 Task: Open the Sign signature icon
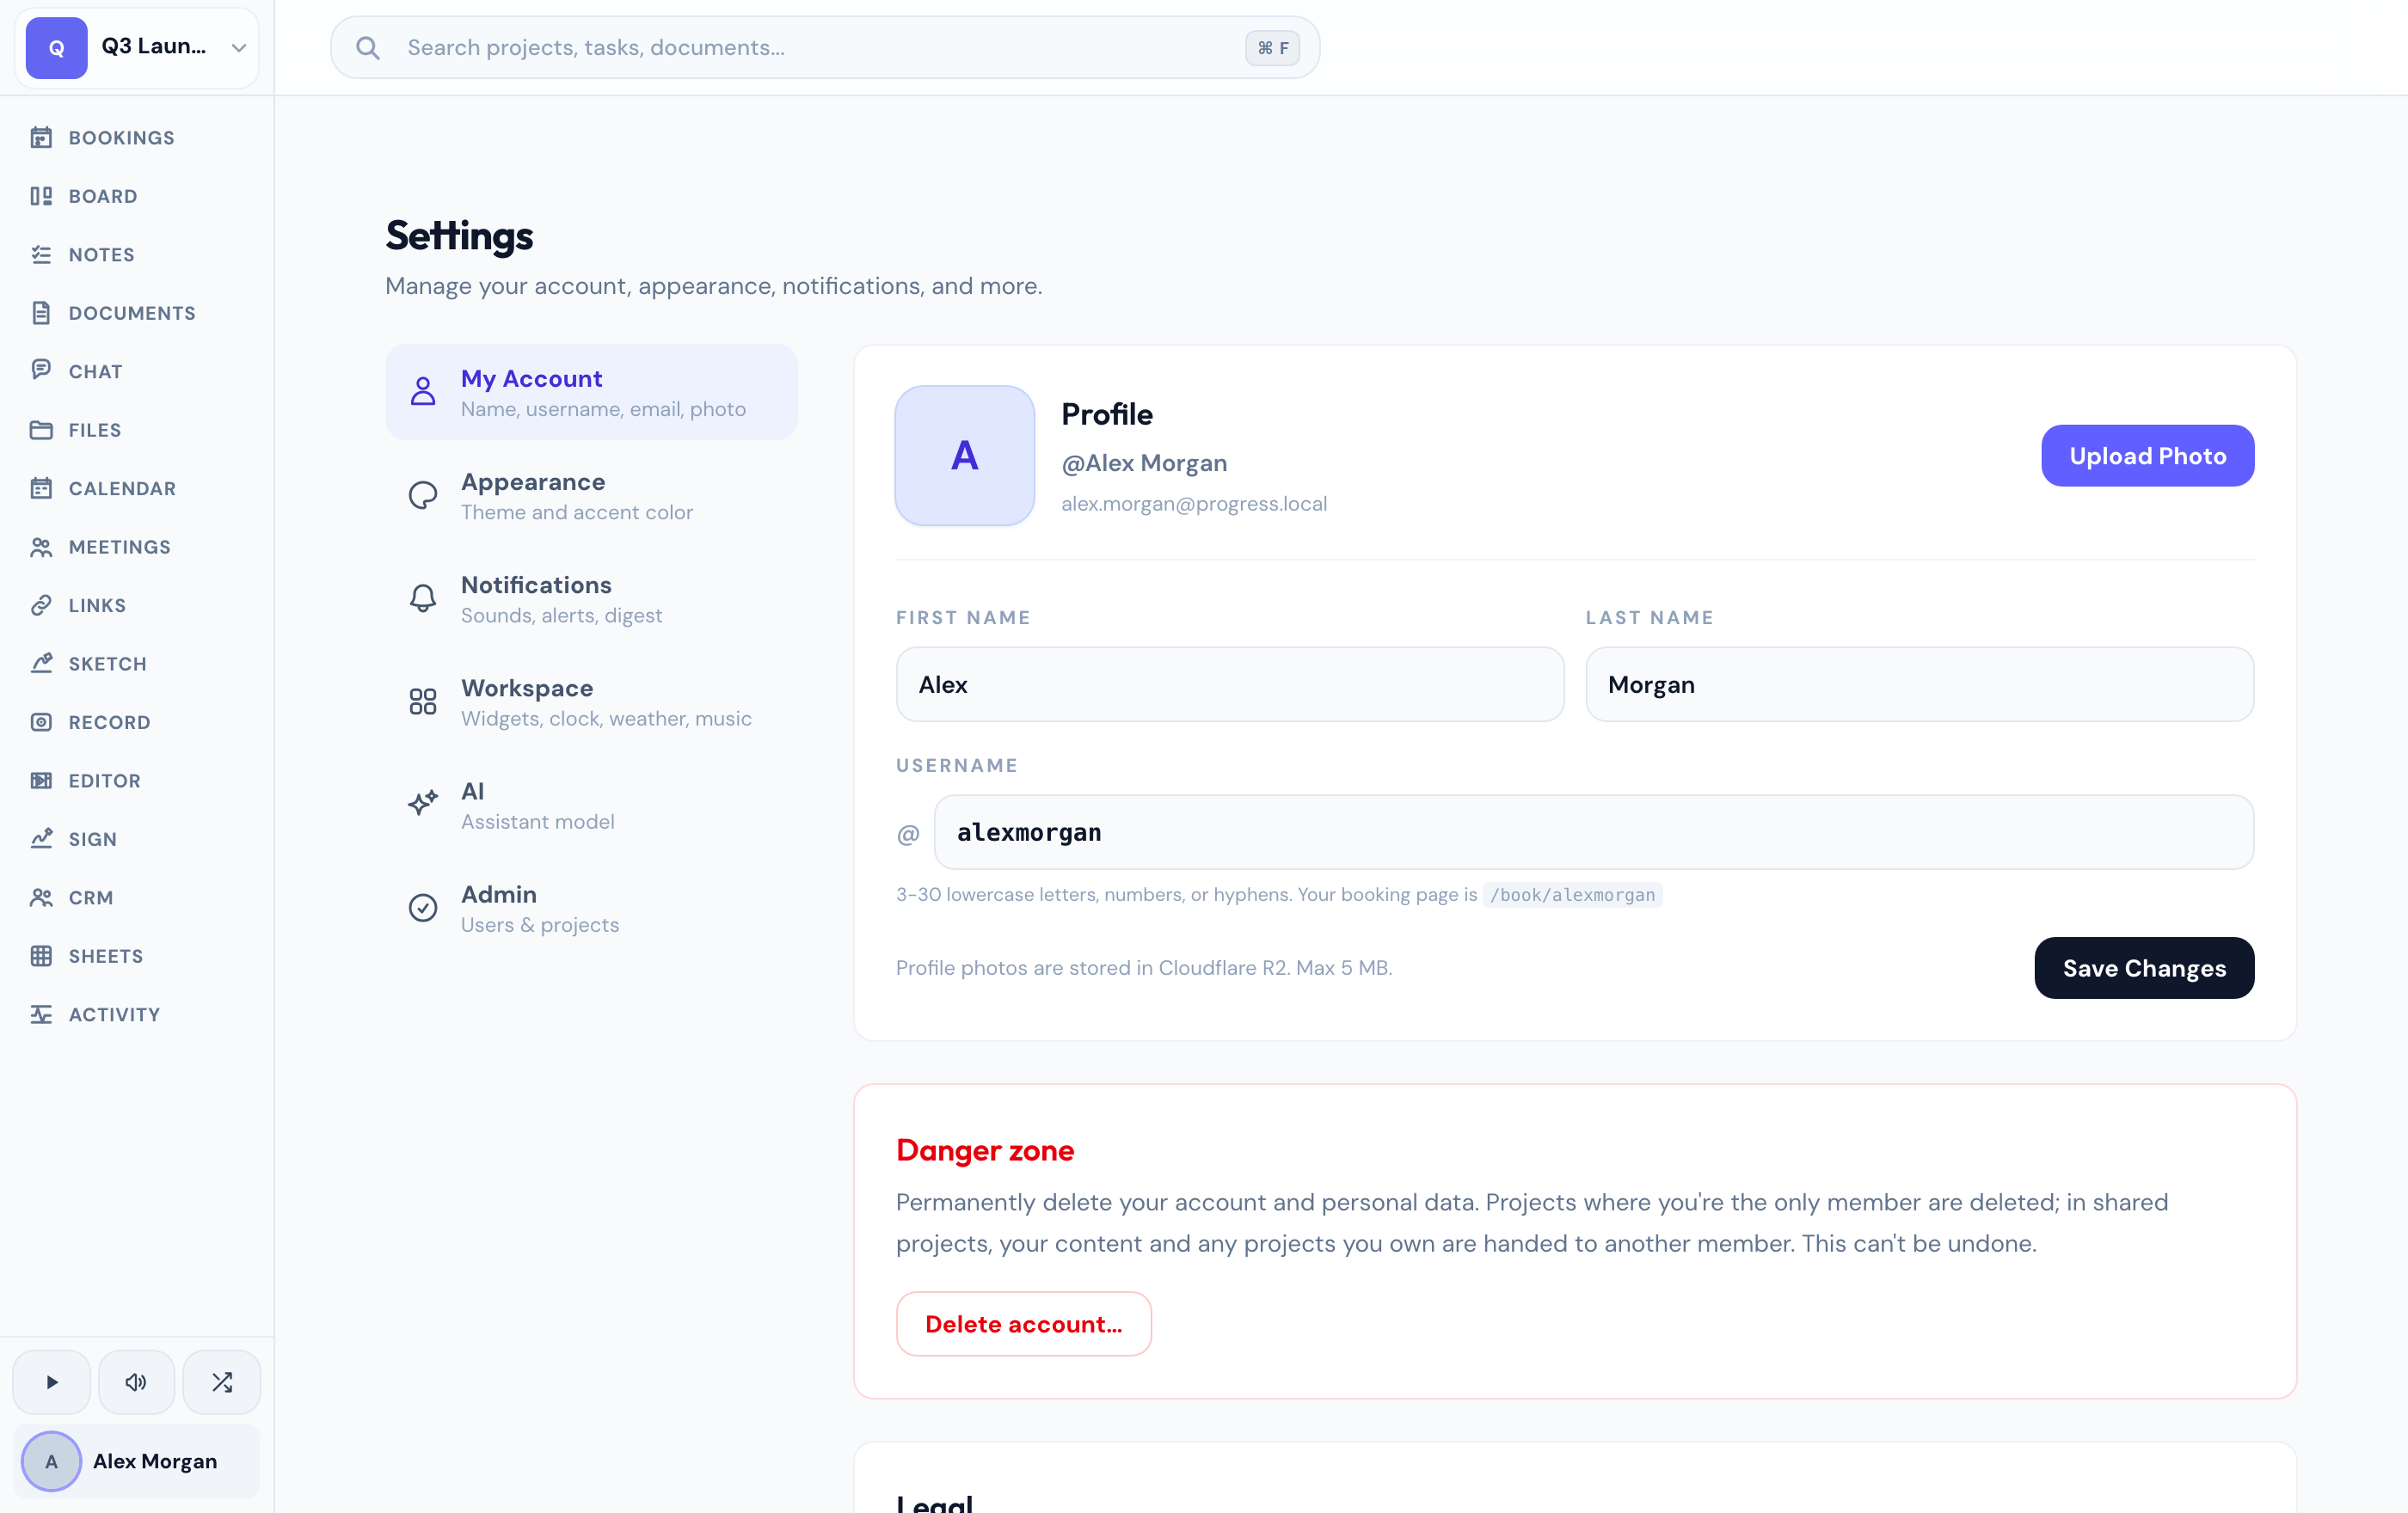tap(41, 838)
